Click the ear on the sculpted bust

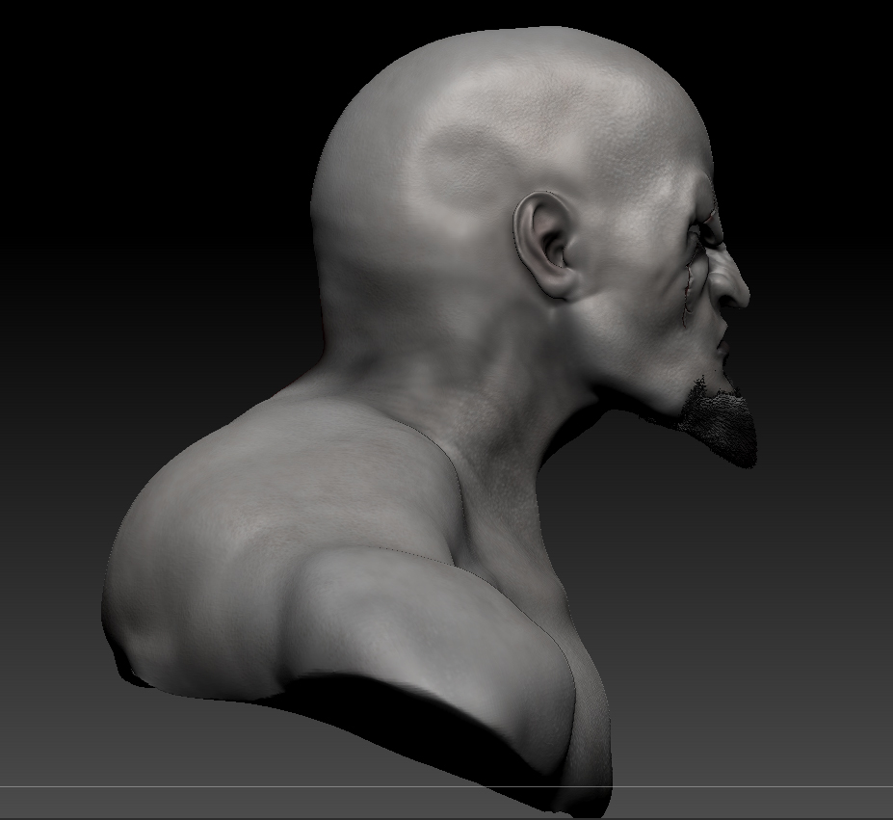(545, 245)
